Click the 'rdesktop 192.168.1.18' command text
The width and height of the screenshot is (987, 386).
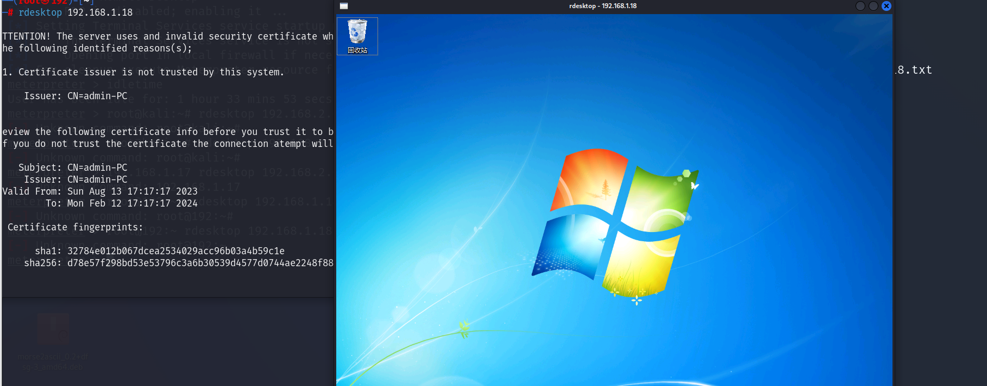coord(76,12)
